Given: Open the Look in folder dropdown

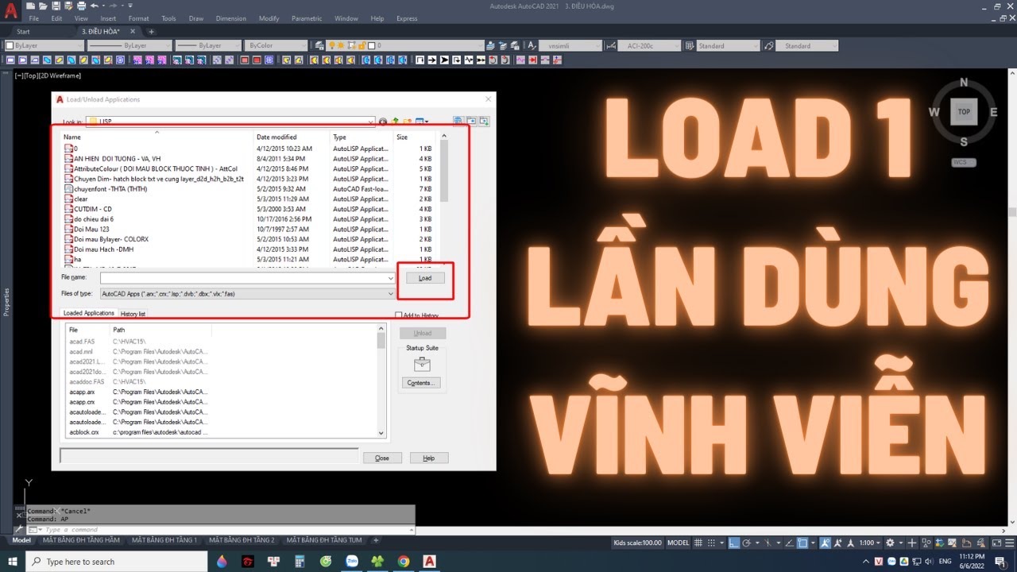Looking at the screenshot, I should [x=370, y=122].
